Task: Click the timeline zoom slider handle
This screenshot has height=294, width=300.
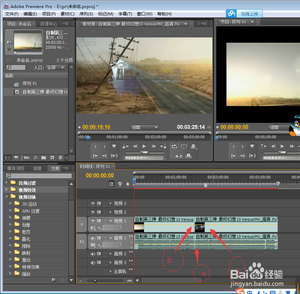Action: 95,281
